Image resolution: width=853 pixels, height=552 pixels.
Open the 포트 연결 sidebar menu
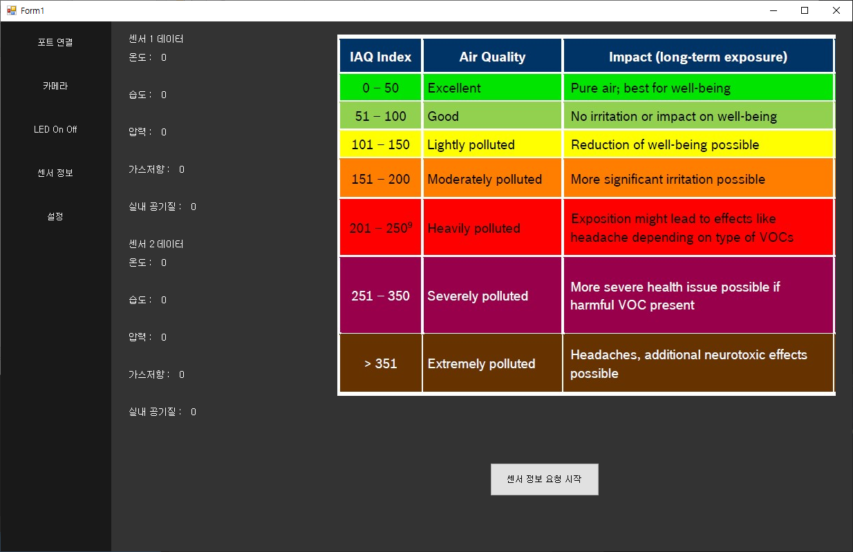coord(55,43)
